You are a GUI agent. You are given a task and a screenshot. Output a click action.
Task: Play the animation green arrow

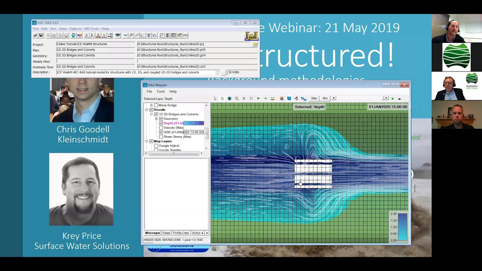[x=393, y=98]
